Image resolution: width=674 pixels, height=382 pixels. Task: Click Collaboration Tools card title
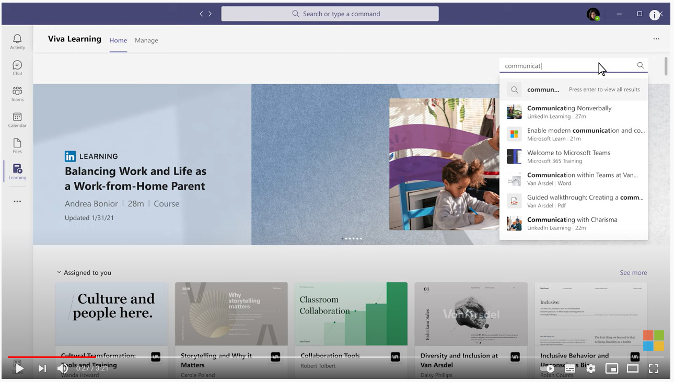coord(330,356)
